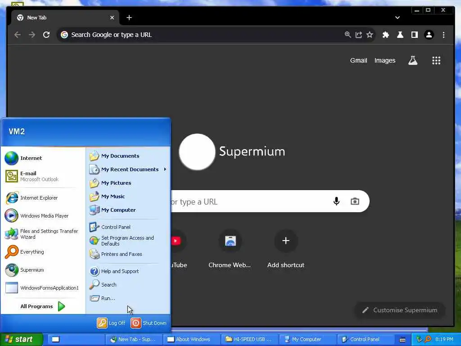Open the tab search dropdown chevron
Screen dimensions: 461x346
click(x=398, y=18)
